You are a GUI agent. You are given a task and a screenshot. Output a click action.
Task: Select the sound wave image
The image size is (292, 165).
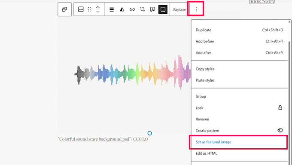(124, 75)
